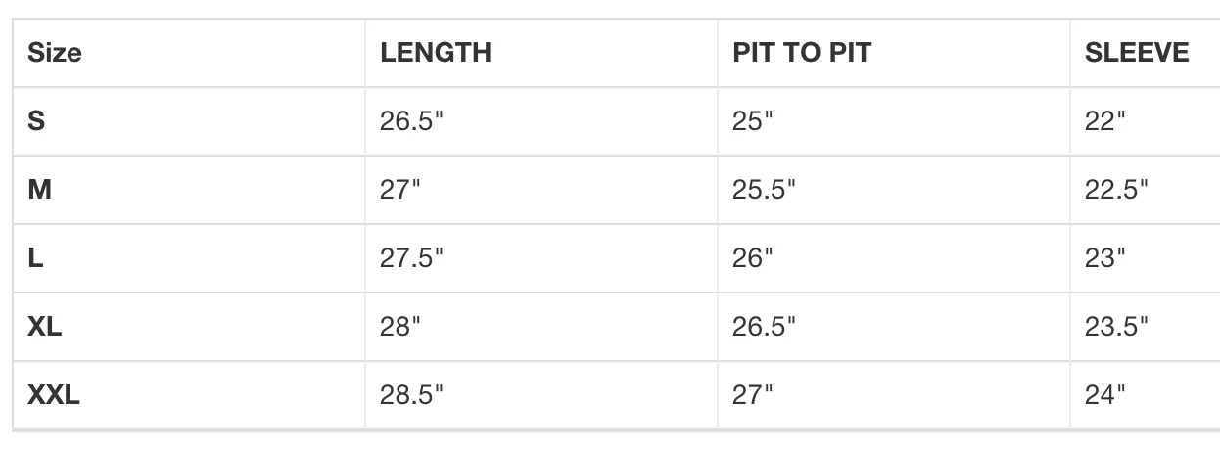Click the 23.5" sleeve value for XL

pyautogui.click(x=1116, y=327)
